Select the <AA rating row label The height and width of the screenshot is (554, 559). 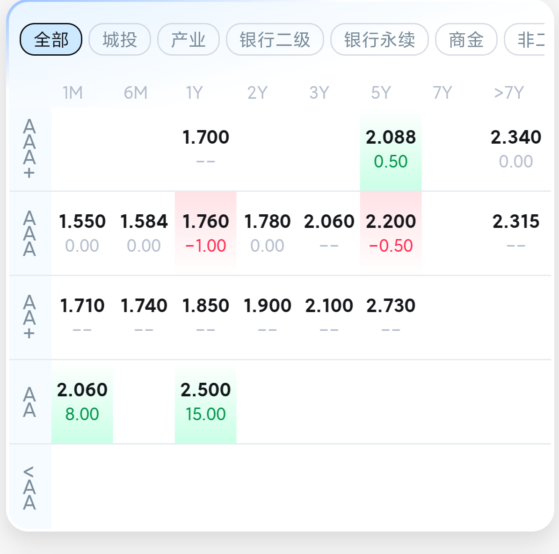coord(29,487)
